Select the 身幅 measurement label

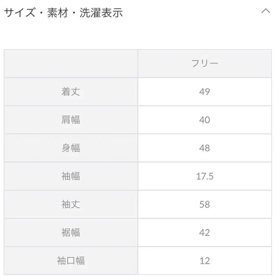pyautogui.click(x=71, y=148)
